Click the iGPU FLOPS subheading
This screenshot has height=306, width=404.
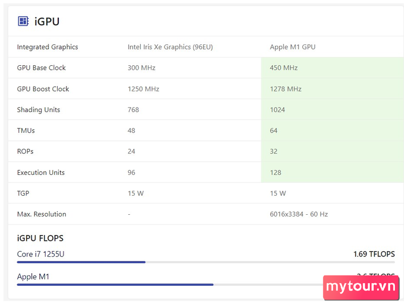(x=40, y=238)
